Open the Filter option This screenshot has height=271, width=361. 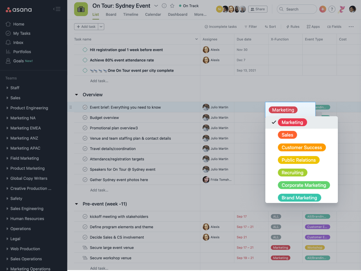pos(251,26)
